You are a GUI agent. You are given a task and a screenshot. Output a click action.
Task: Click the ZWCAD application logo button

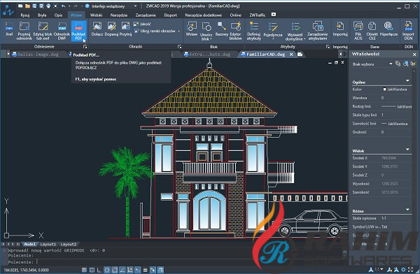tap(8, 10)
